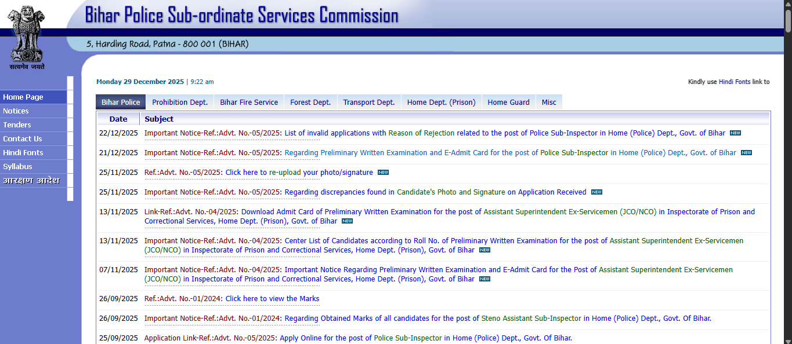Click the Hindi Fonts link at top right

[735, 82]
